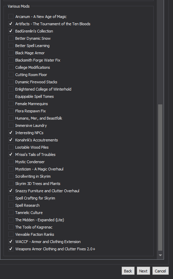Check Enlightened College of Winterhold
This screenshot has height=279, width=173.
(x=11, y=89)
